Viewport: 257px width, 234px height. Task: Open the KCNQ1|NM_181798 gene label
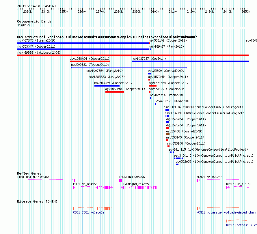[239, 184]
